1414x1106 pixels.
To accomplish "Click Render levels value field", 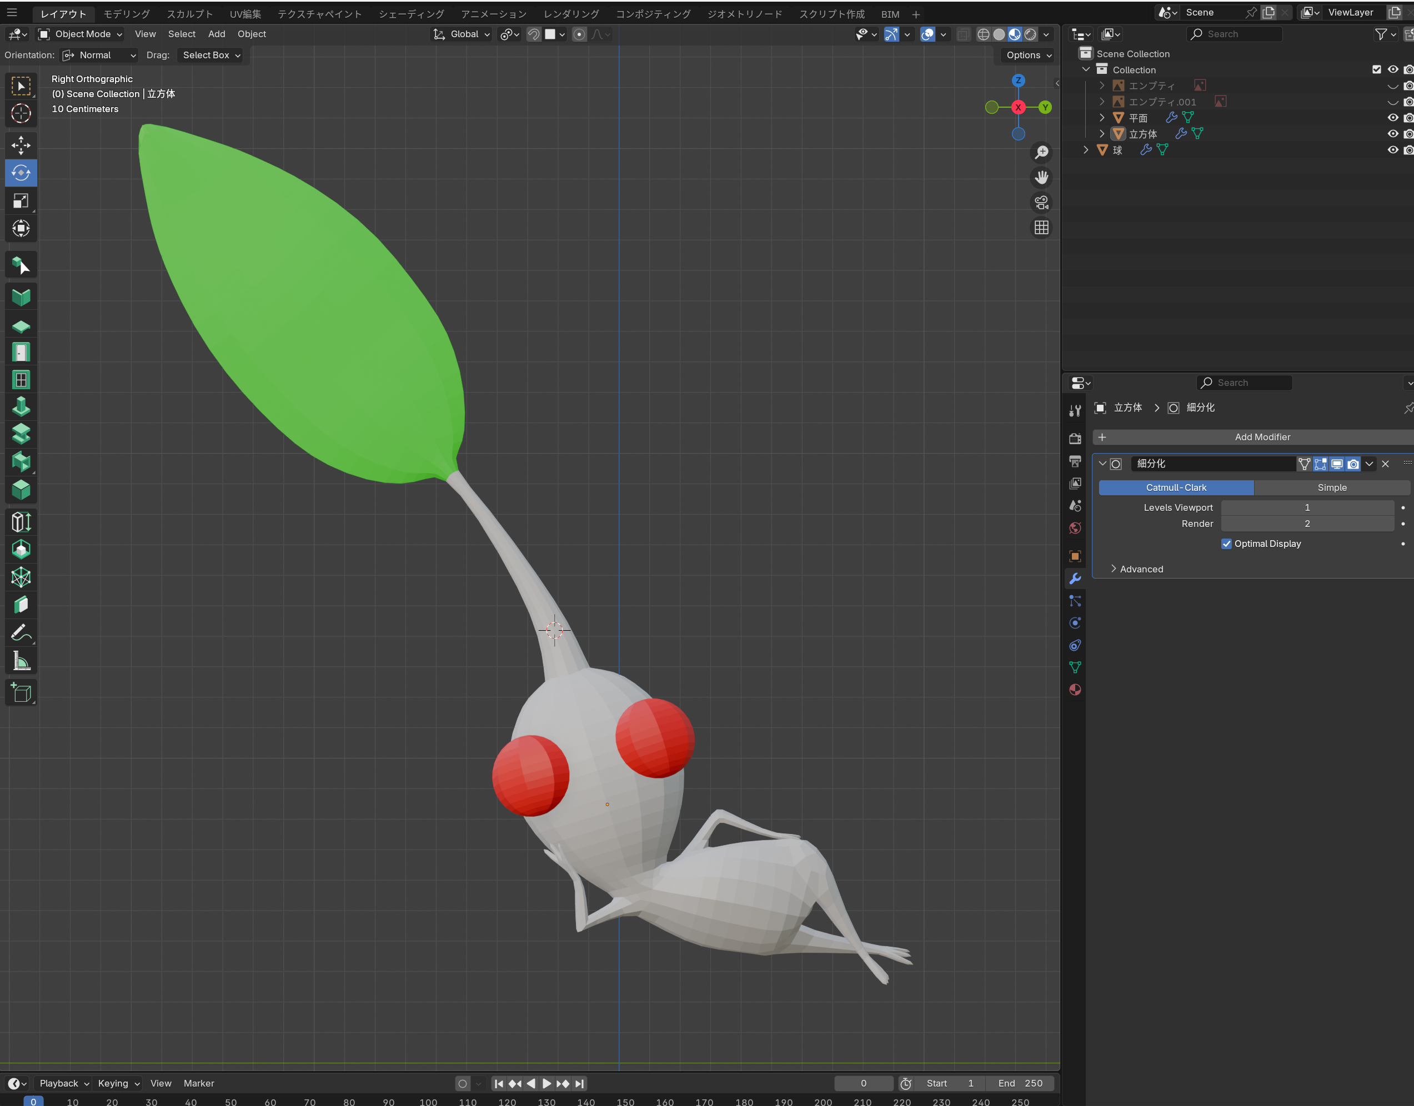I will (x=1307, y=524).
